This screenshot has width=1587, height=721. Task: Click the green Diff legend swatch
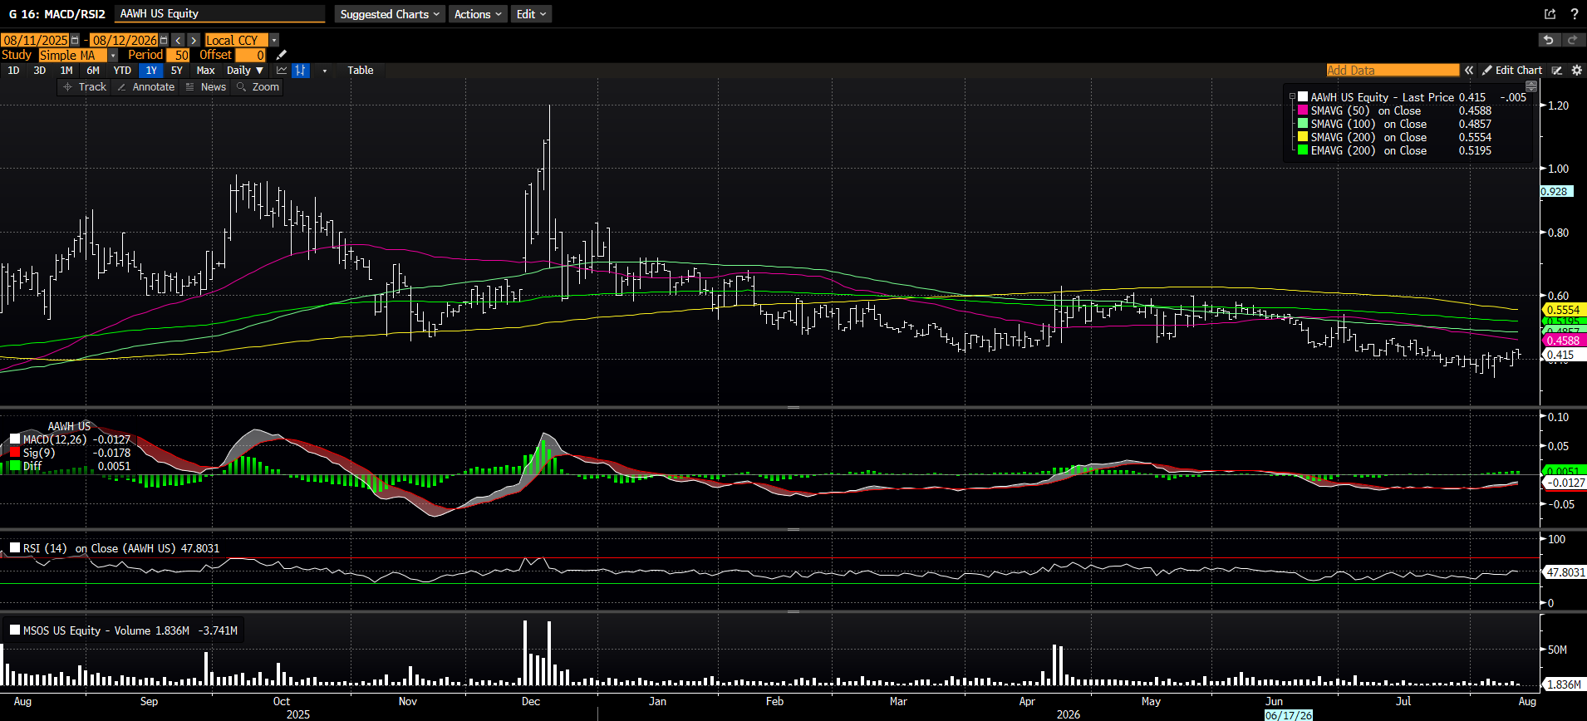[15, 466]
